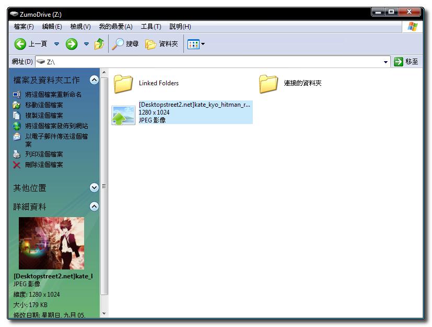Screen dimensions: 432x327
Task: Select the Linked Folders folder icon
Action: (123, 84)
